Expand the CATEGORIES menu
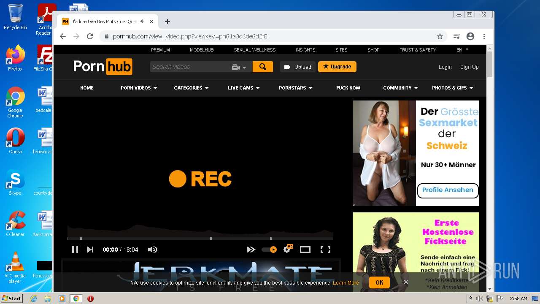The height and width of the screenshot is (304, 540). point(191,88)
